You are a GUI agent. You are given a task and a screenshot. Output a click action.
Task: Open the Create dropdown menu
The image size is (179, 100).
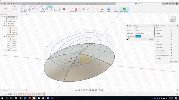pyautogui.click(x=23, y=12)
